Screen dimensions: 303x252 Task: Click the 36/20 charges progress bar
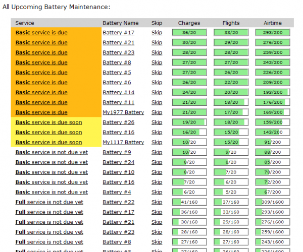pyautogui.click(x=189, y=33)
